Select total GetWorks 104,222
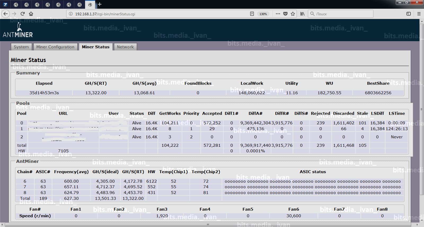 point(170,145)
